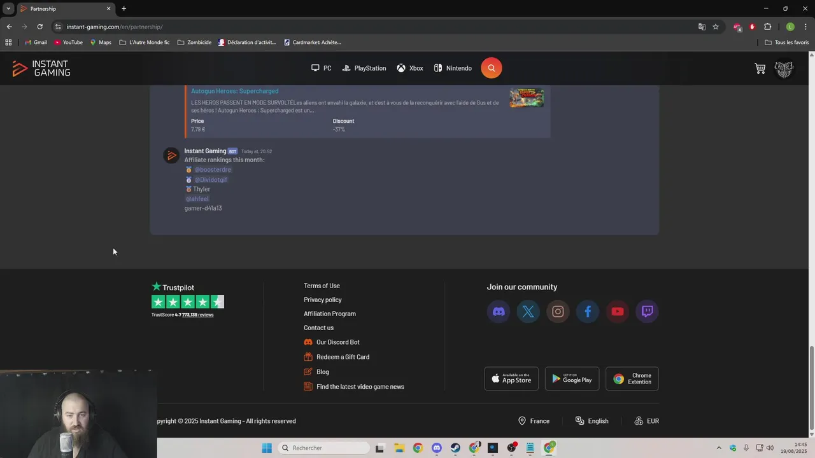Open the France country selector
The height and width of the screenshot is (458, 815).
point(534,421)
